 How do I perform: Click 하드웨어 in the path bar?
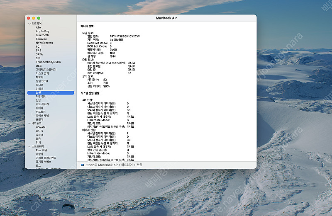[x=127, y=165]
